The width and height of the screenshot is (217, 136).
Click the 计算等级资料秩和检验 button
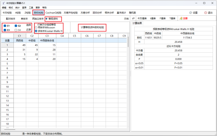(92, 27)
